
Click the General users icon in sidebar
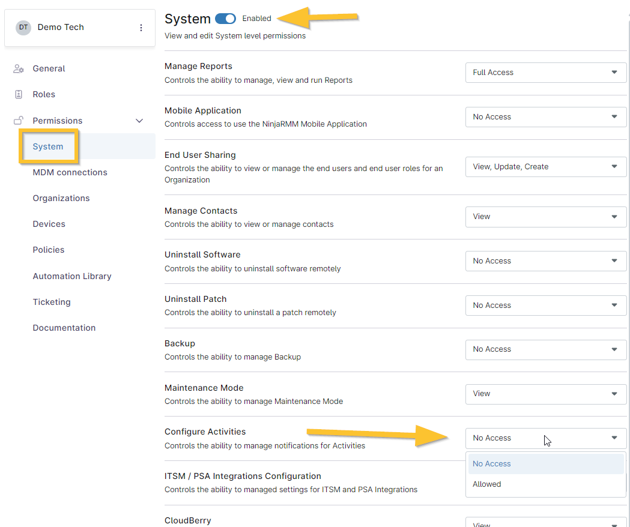19,68
